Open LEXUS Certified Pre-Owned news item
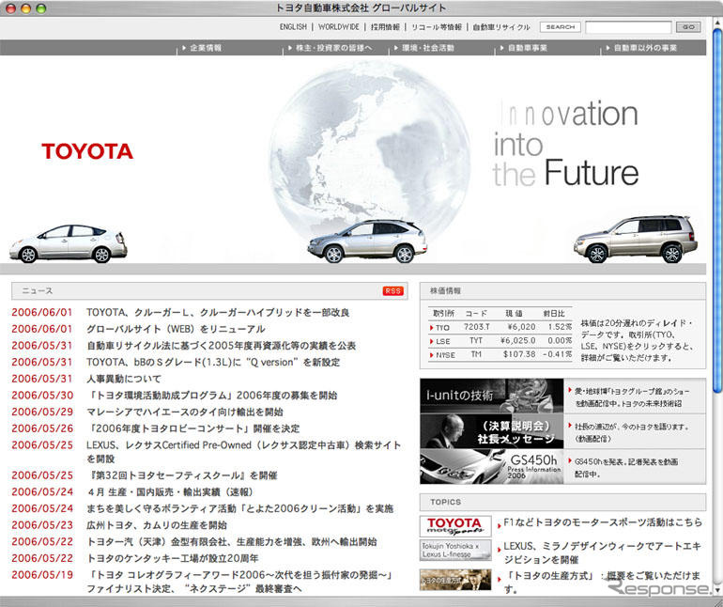The width and height of the screenshot is (723, 607). [243, 452]
